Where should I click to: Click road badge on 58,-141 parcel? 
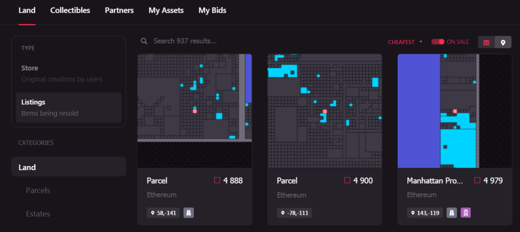[x=188, y=213]
